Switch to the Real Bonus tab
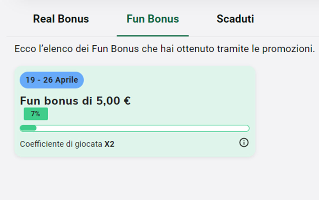The image size is (319, 200). [x=61, y=19]
